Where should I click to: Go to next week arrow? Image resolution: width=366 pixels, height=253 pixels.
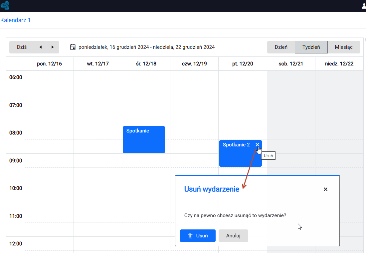53,47
